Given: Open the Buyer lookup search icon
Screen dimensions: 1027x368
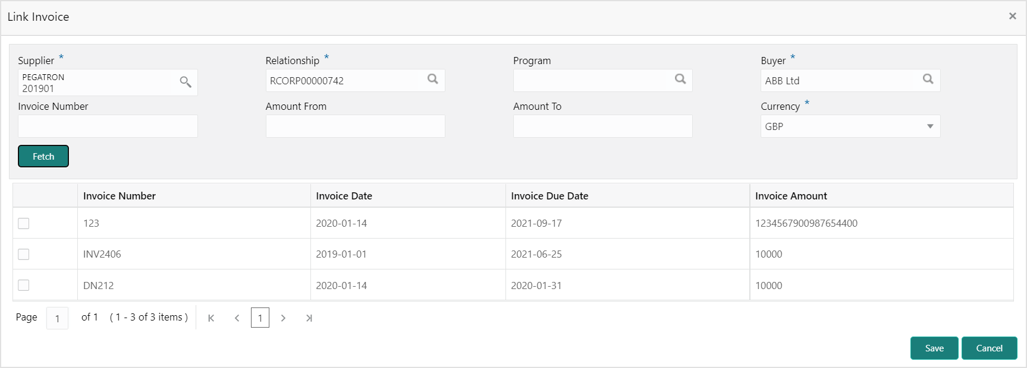Looking at the screenshot, I should coord(928,79).
